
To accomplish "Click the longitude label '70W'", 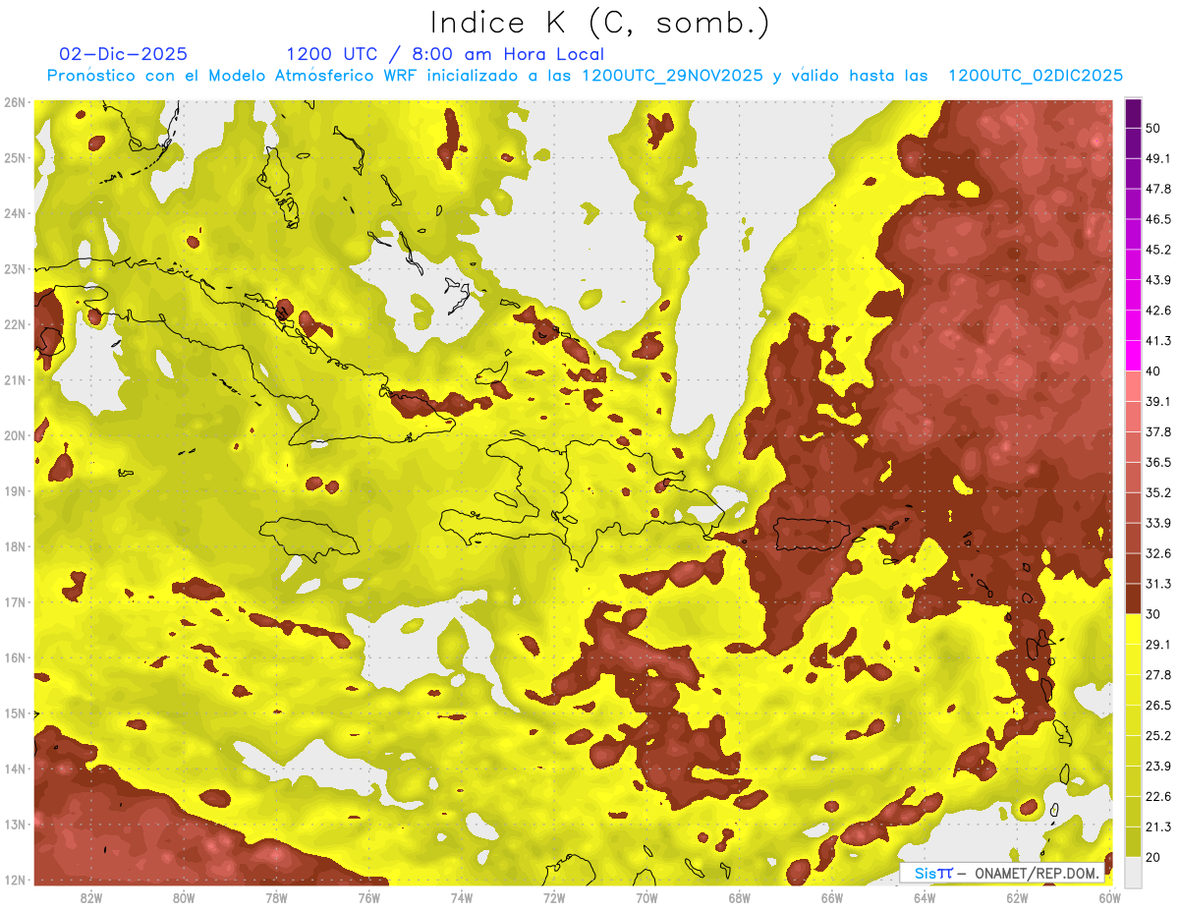I will point(646,898).
